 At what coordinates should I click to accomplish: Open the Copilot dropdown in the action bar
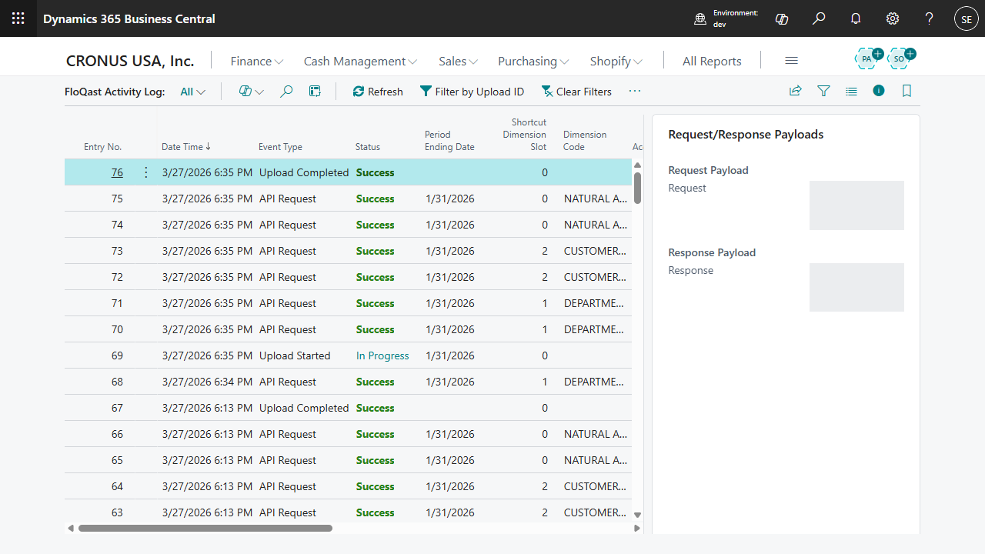[251, 92]
